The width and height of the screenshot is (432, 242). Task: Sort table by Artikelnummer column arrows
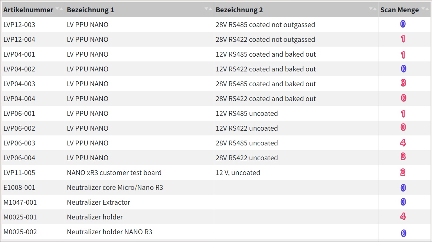pos(59,9)
